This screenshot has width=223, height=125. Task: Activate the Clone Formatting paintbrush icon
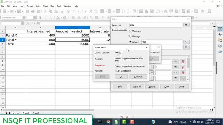click(x=62, y=11)
